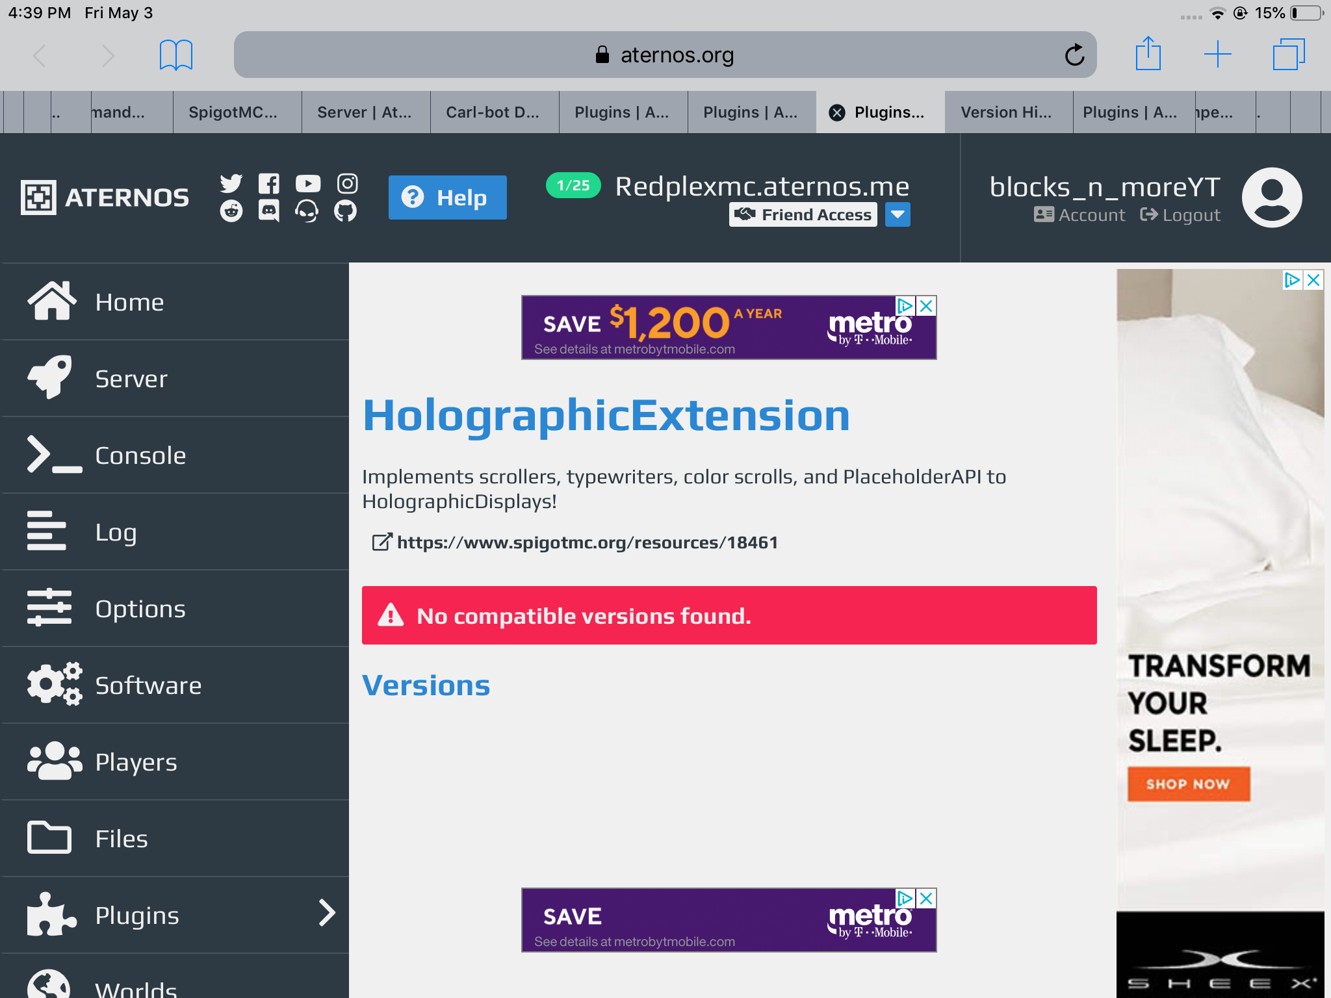Go back with Safari's back arrow
The height and width of the screenshot is (998, 1331).
tap(40, 56)
